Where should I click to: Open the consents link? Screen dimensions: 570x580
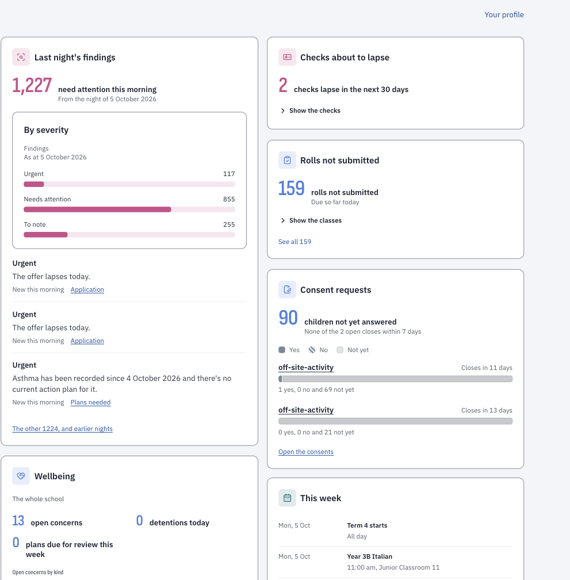click(305, 452)
